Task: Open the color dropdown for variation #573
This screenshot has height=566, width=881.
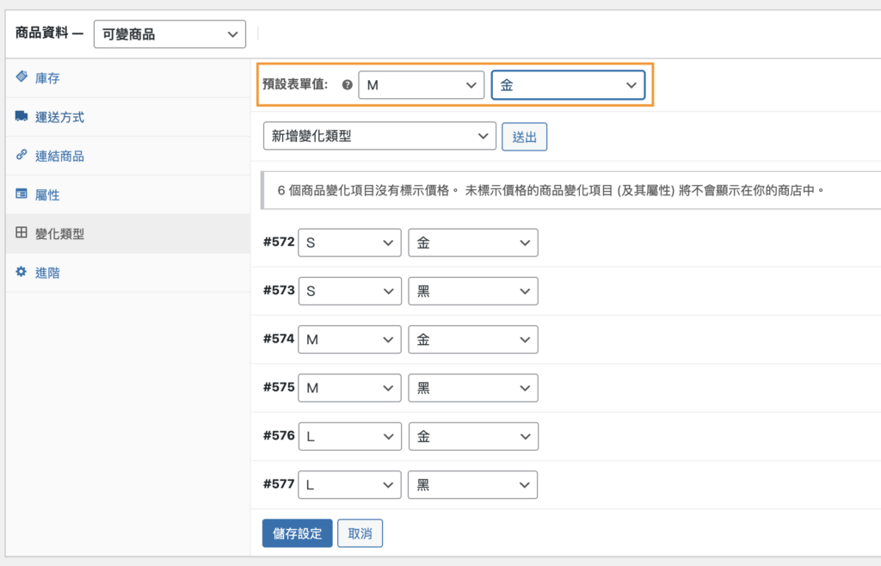Action: point(472,291)
